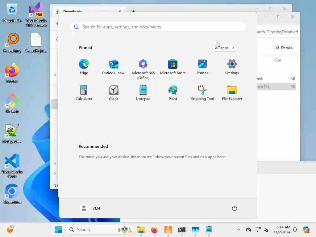Screen dimensions: 316x237
Task: Open the Copilot PRE icon on taskbar
Action: pos(306,230)
